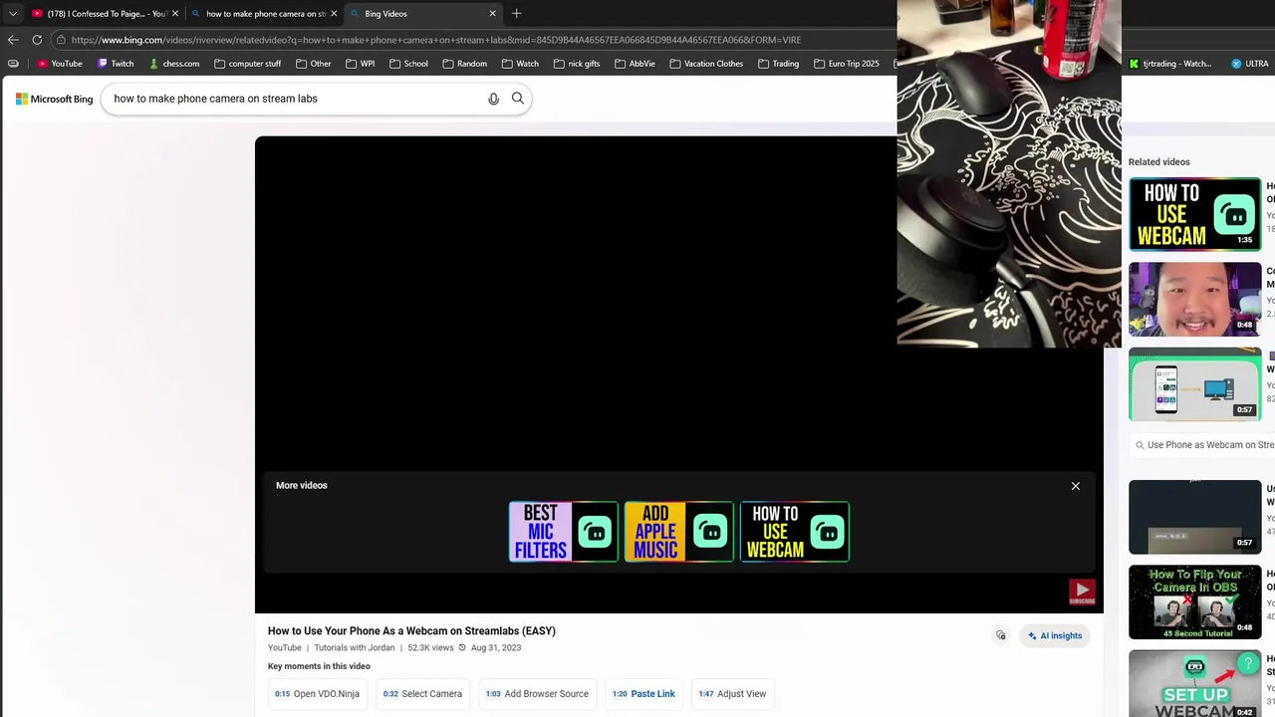Open a new browser tab

(x=516, y=14)
